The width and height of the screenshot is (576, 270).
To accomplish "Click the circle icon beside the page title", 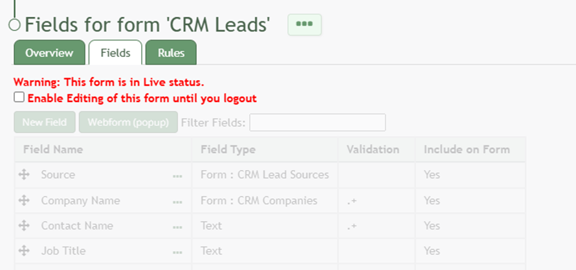I will [x=14, y=25].
